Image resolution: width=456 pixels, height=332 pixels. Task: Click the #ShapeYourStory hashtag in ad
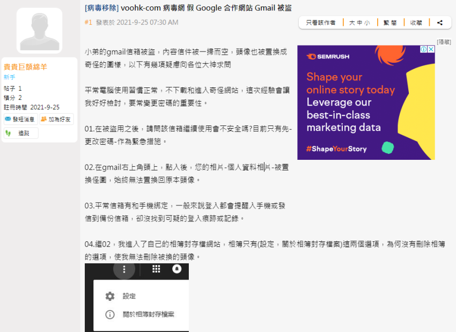[x=336, y=149]
